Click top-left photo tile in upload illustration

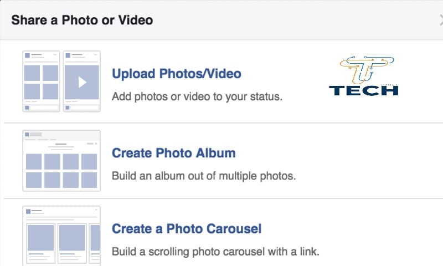32,73
